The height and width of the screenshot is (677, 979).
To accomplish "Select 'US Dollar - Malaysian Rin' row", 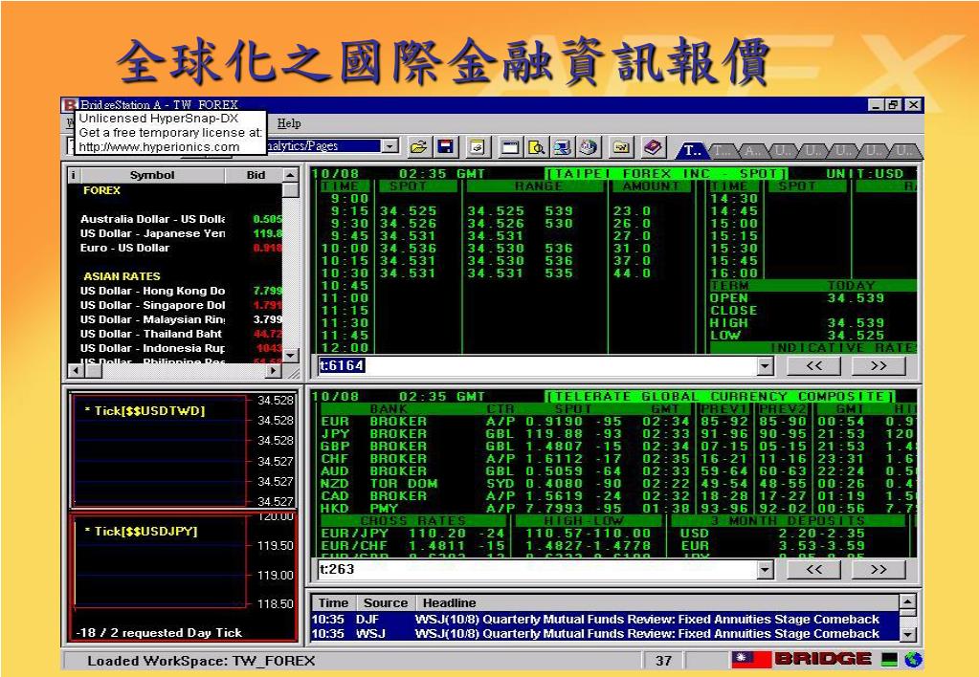I will click(x=175, y=319).
